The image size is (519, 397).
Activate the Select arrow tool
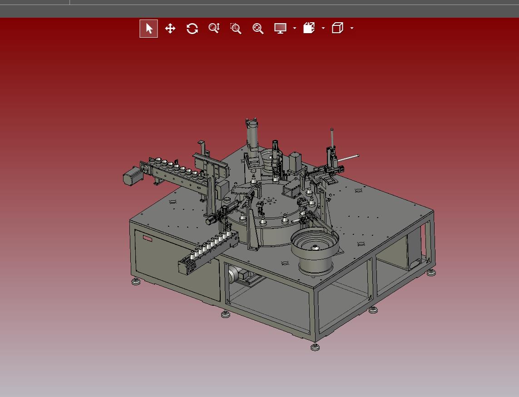[x=148, y=29]
